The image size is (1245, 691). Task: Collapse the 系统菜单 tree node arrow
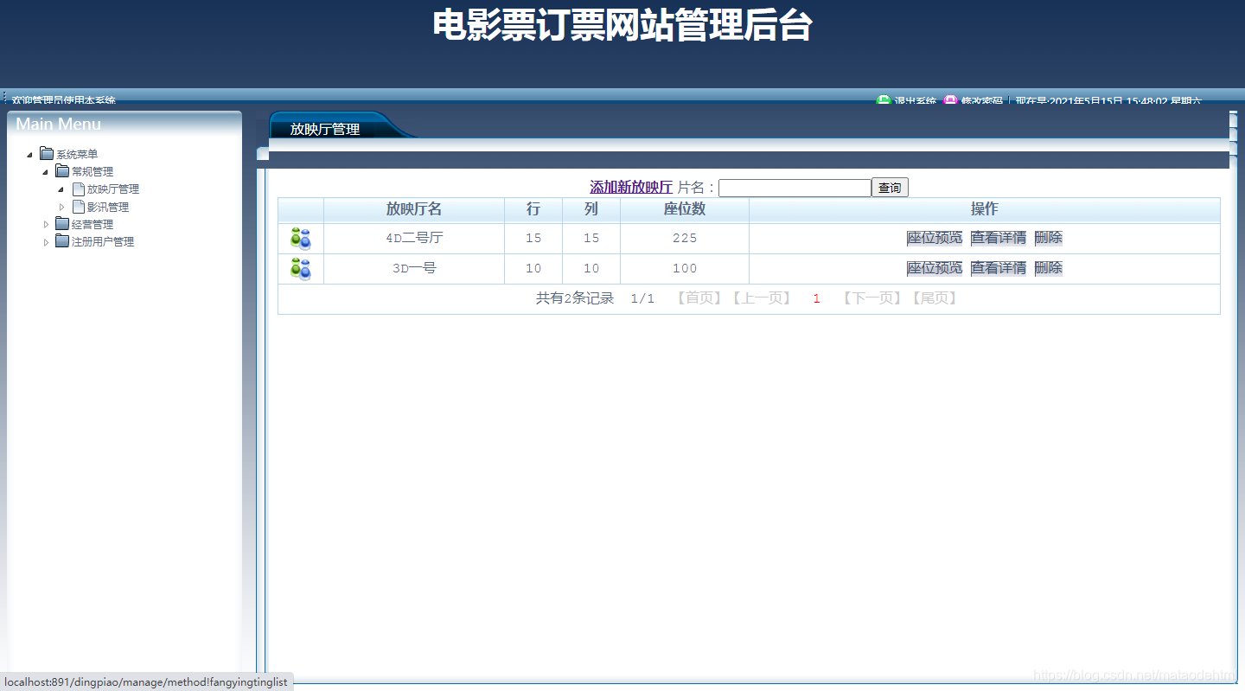[30, 155]
